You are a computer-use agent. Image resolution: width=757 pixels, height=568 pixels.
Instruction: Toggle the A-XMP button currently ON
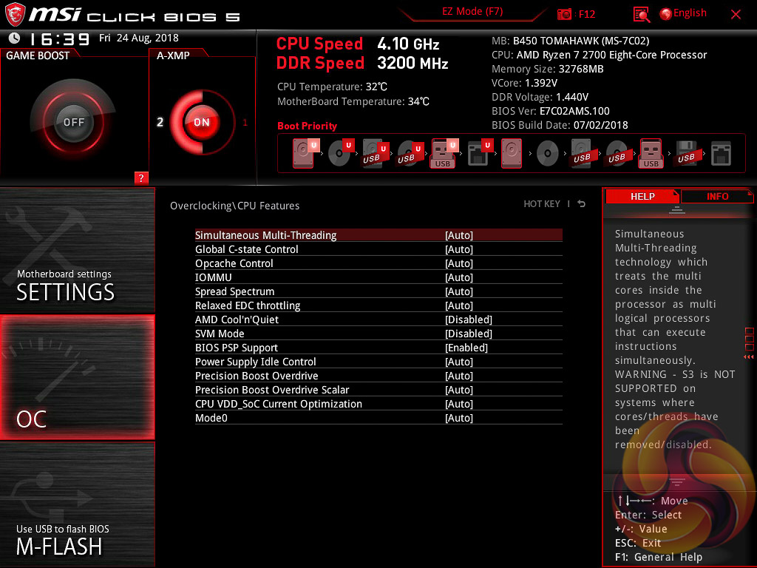[x=202, y=122]
